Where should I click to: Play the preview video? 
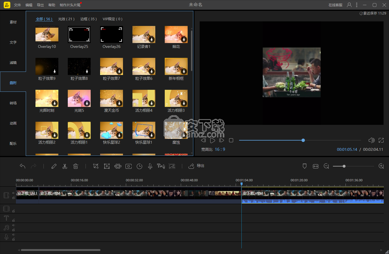[213, 140]
